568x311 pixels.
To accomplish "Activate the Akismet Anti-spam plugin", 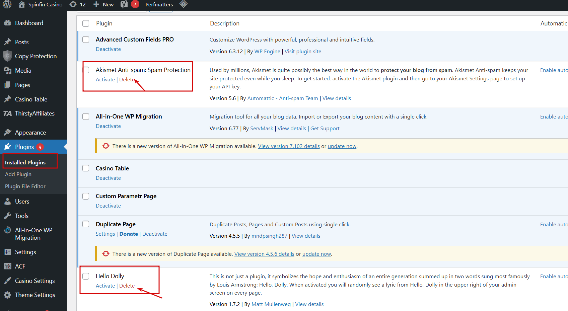I will coord(105,79).
